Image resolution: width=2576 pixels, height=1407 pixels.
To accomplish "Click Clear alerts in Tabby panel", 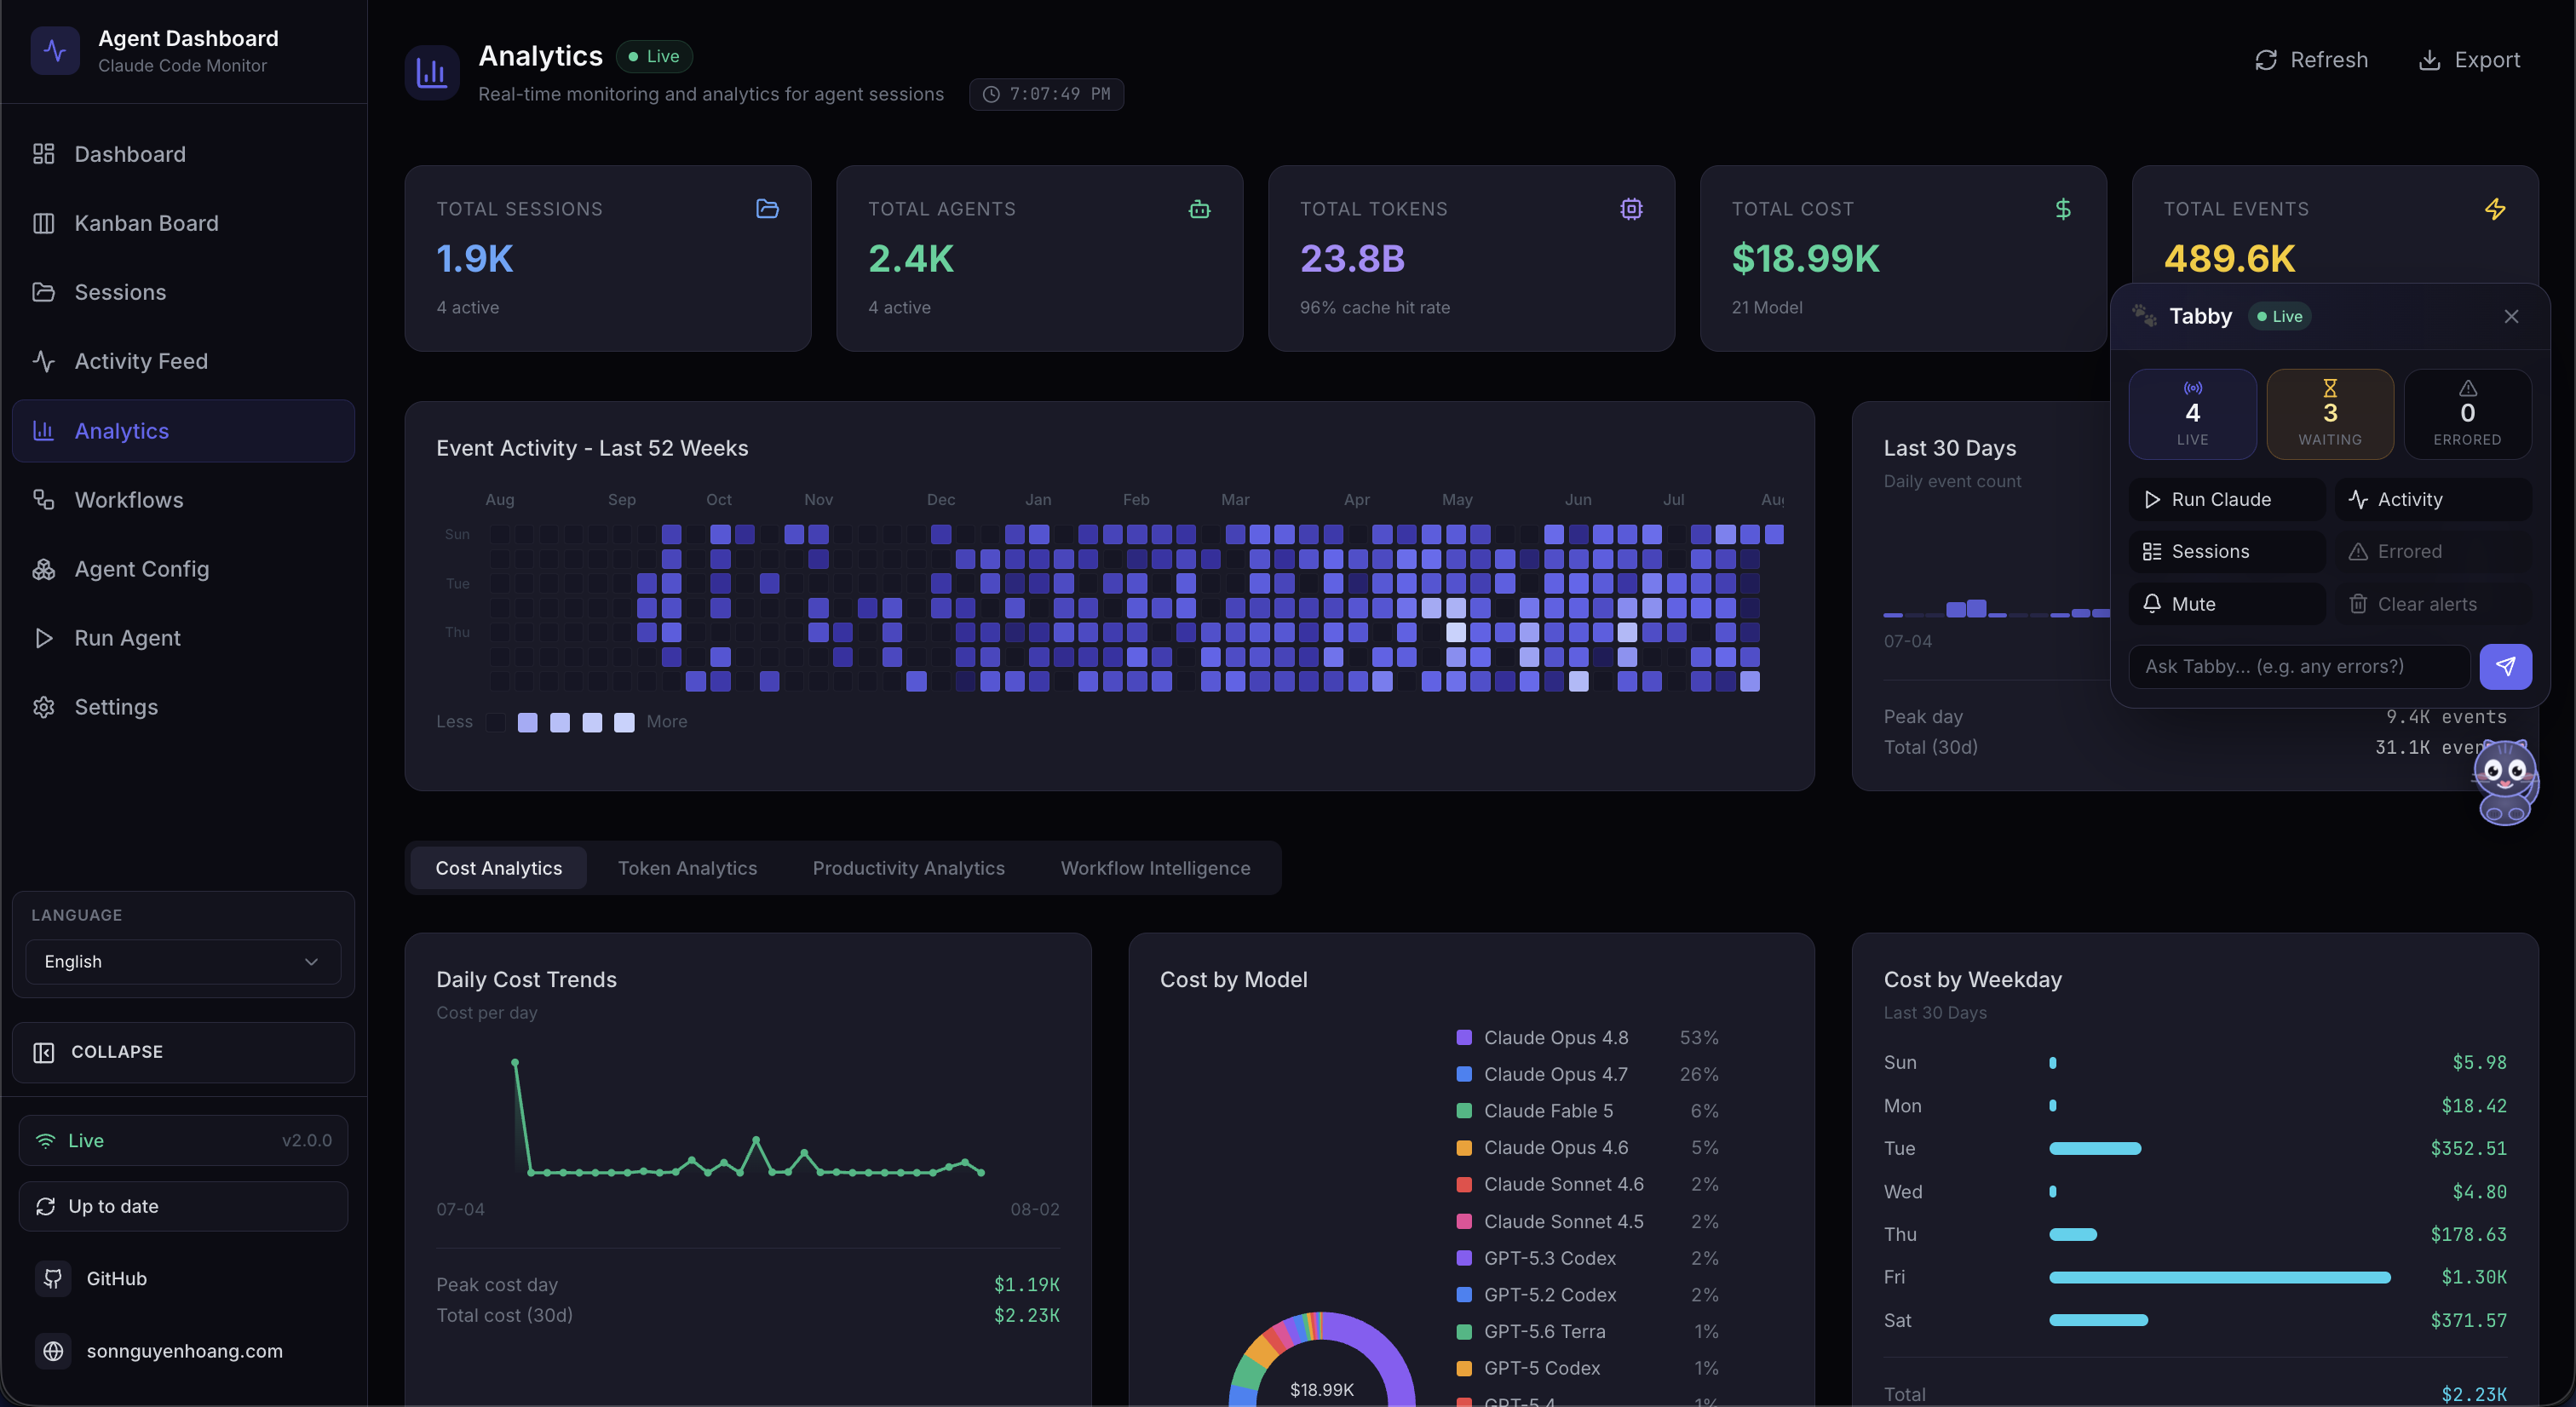I will (x=2432, y=604).
